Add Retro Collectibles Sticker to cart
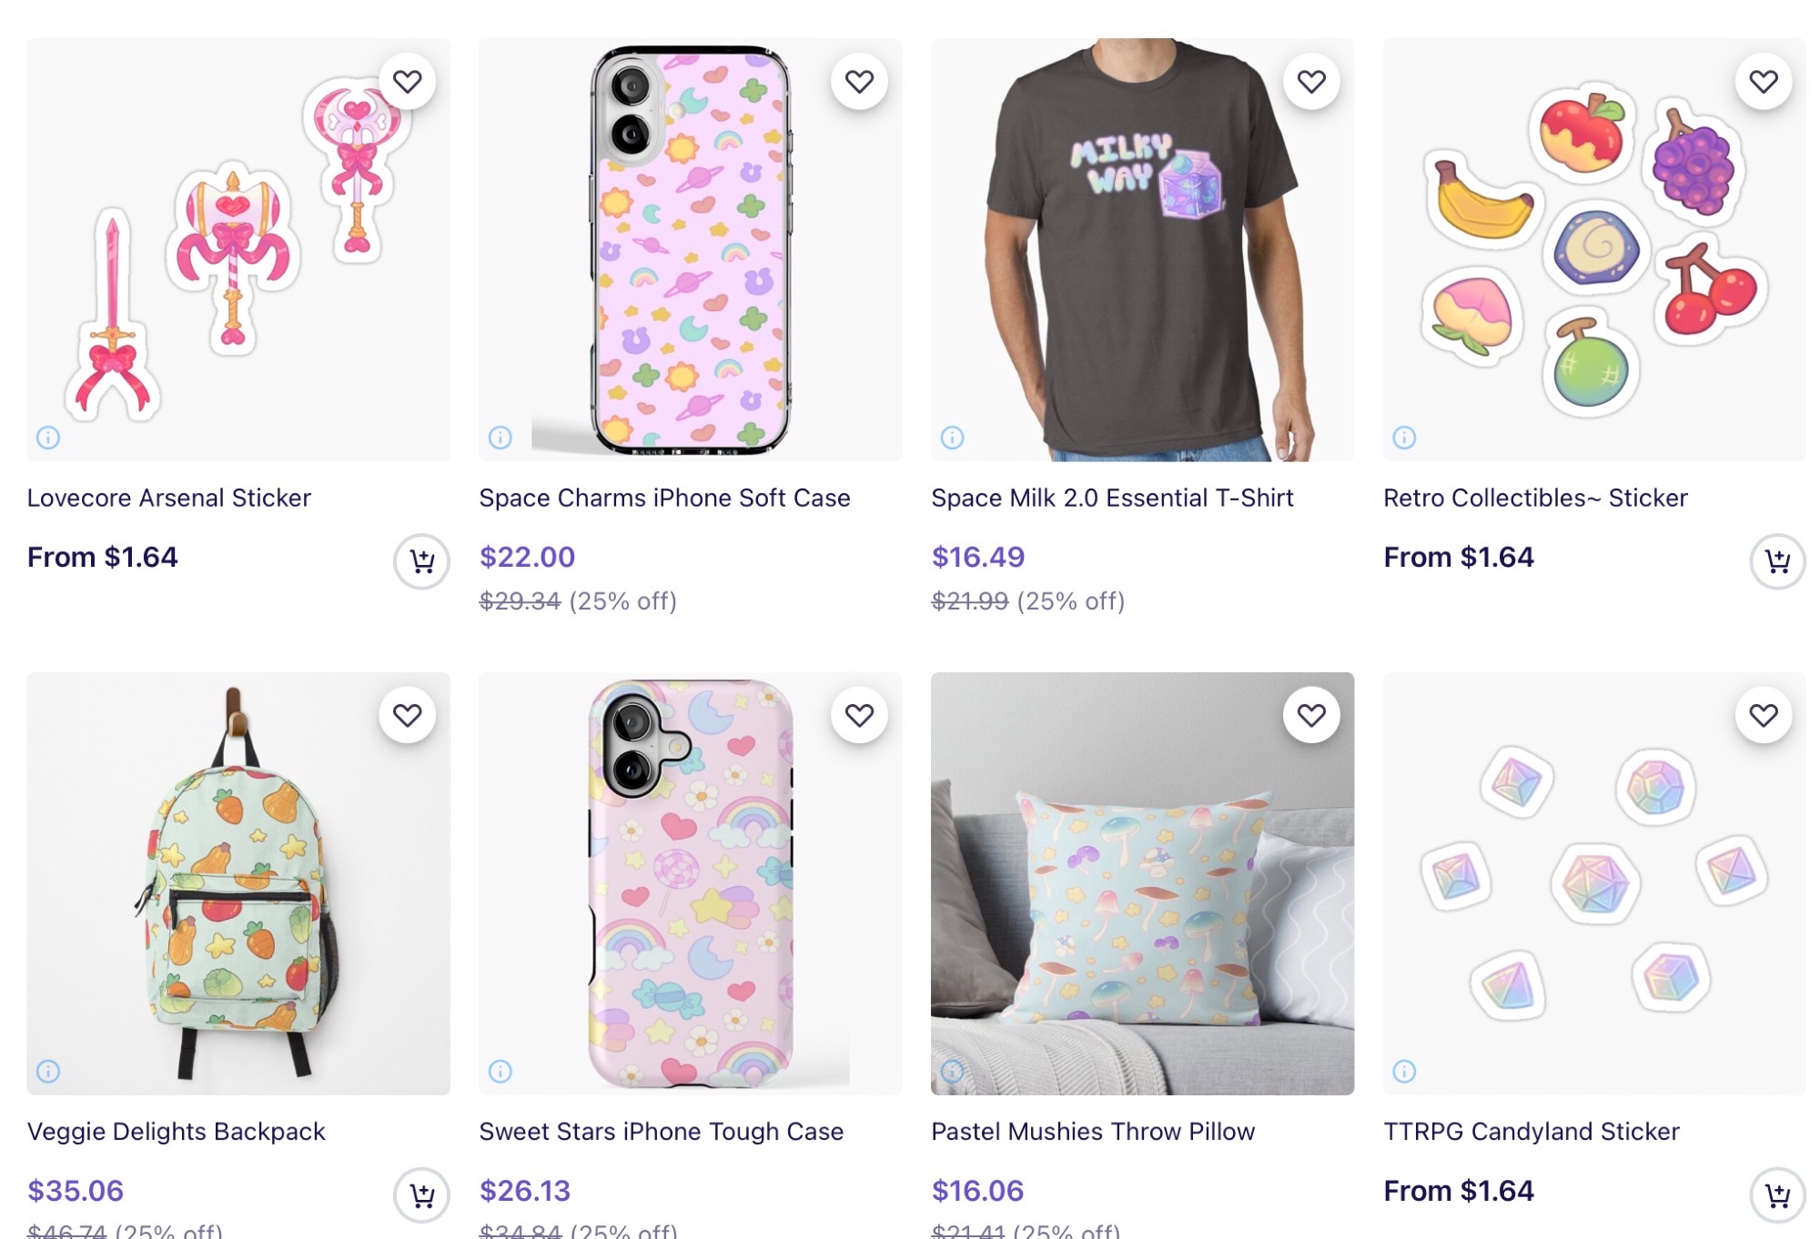The image size is (1820, 1239). tap(1777, 561)
